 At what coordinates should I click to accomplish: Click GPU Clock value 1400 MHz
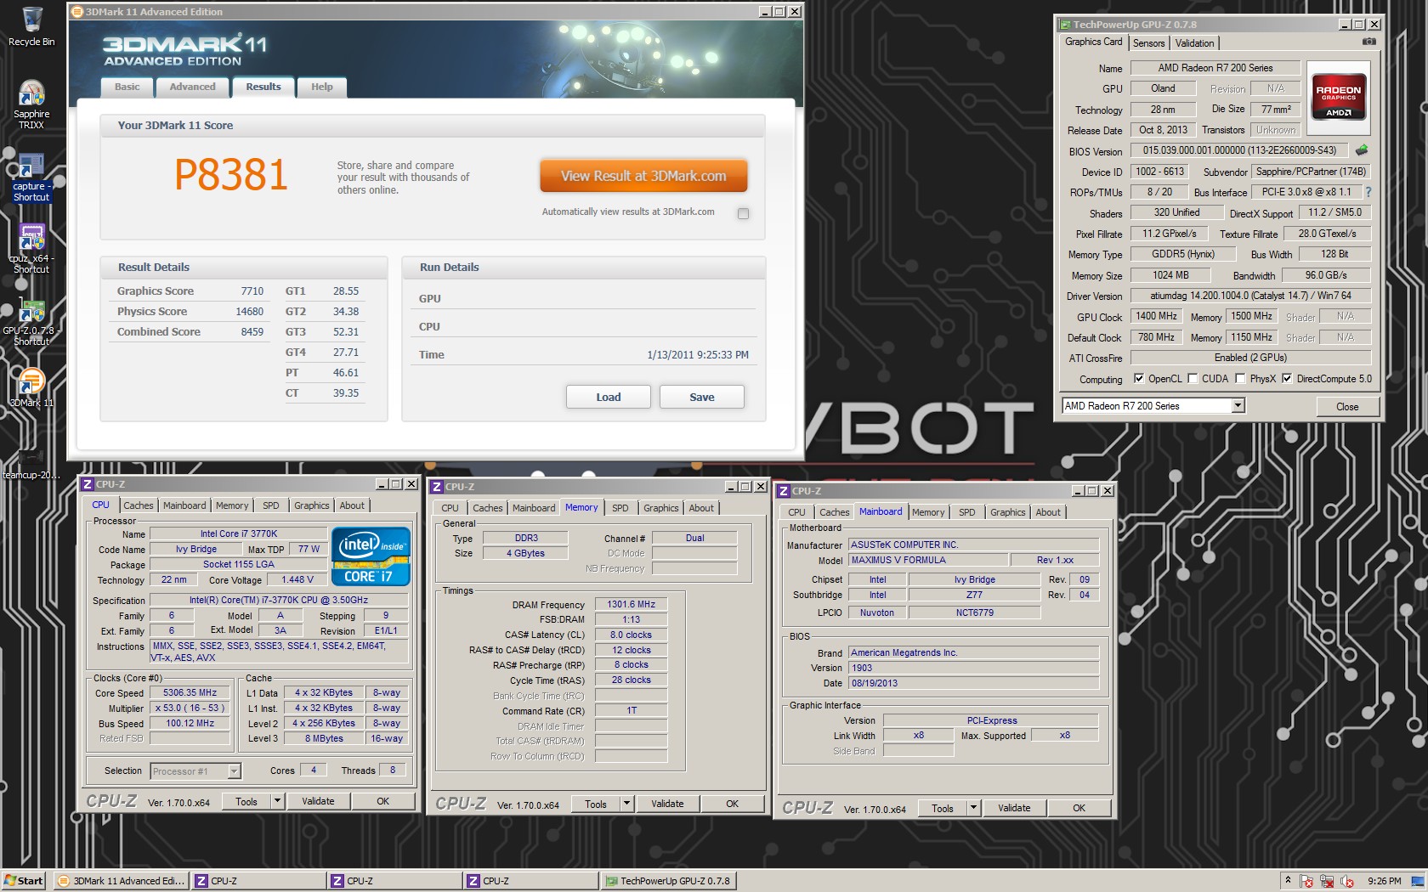pyautogui.click(x=1156, y=316)
